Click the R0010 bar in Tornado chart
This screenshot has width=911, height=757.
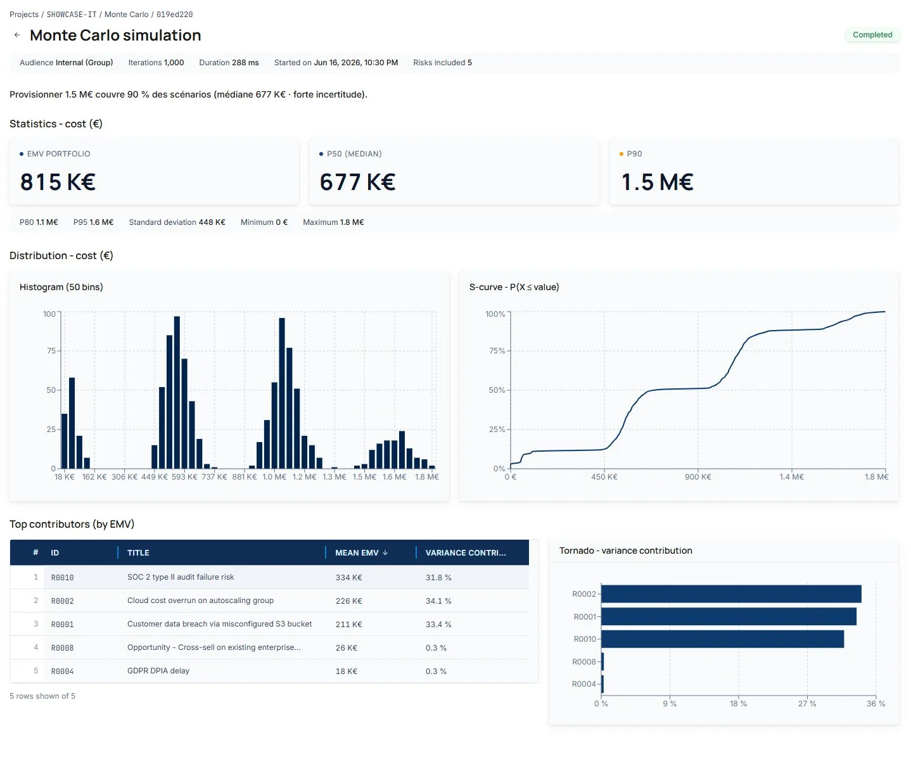click(722, 639)
